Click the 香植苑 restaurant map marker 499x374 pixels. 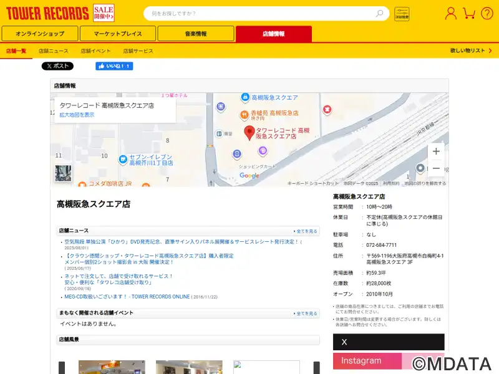point(244,115)
